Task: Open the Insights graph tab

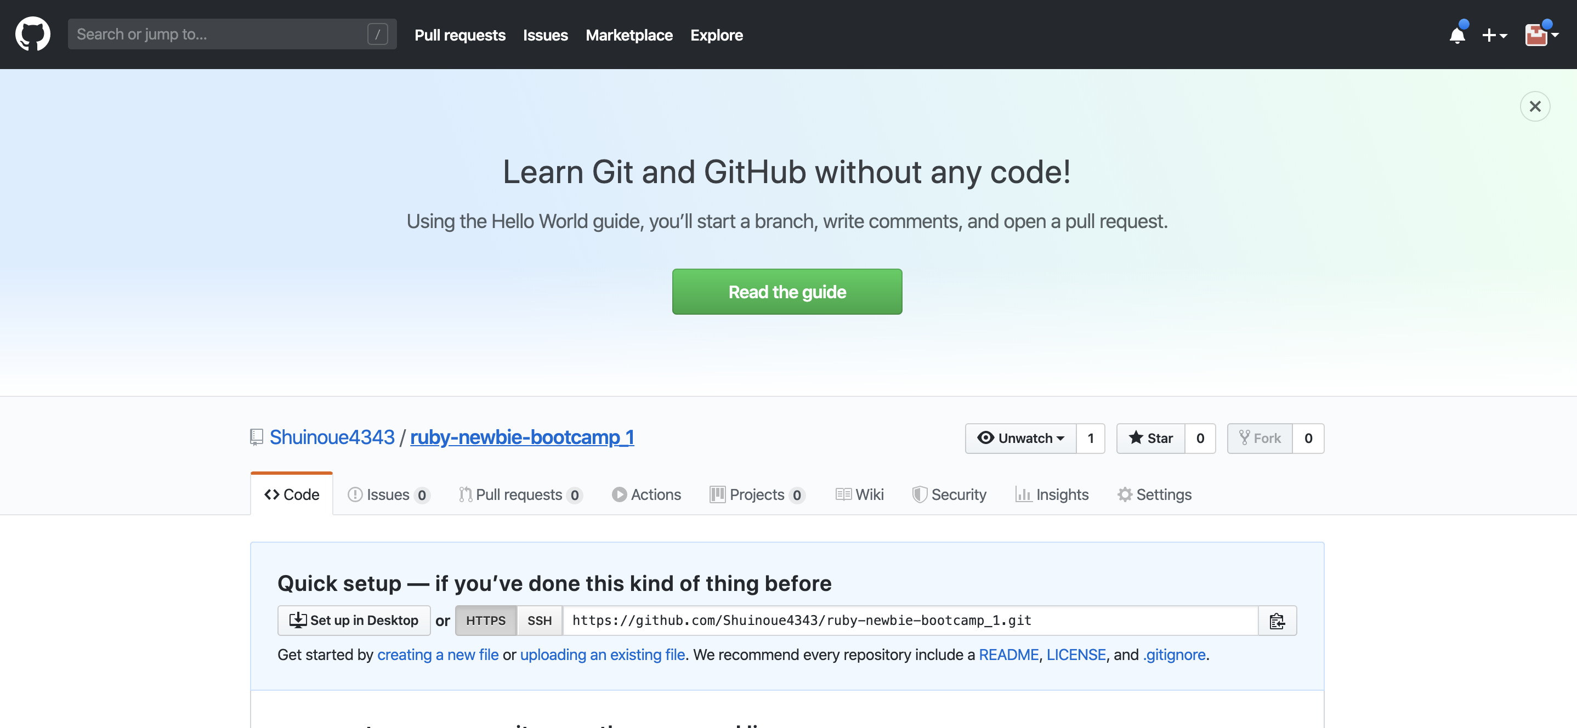Action: 1052,494
